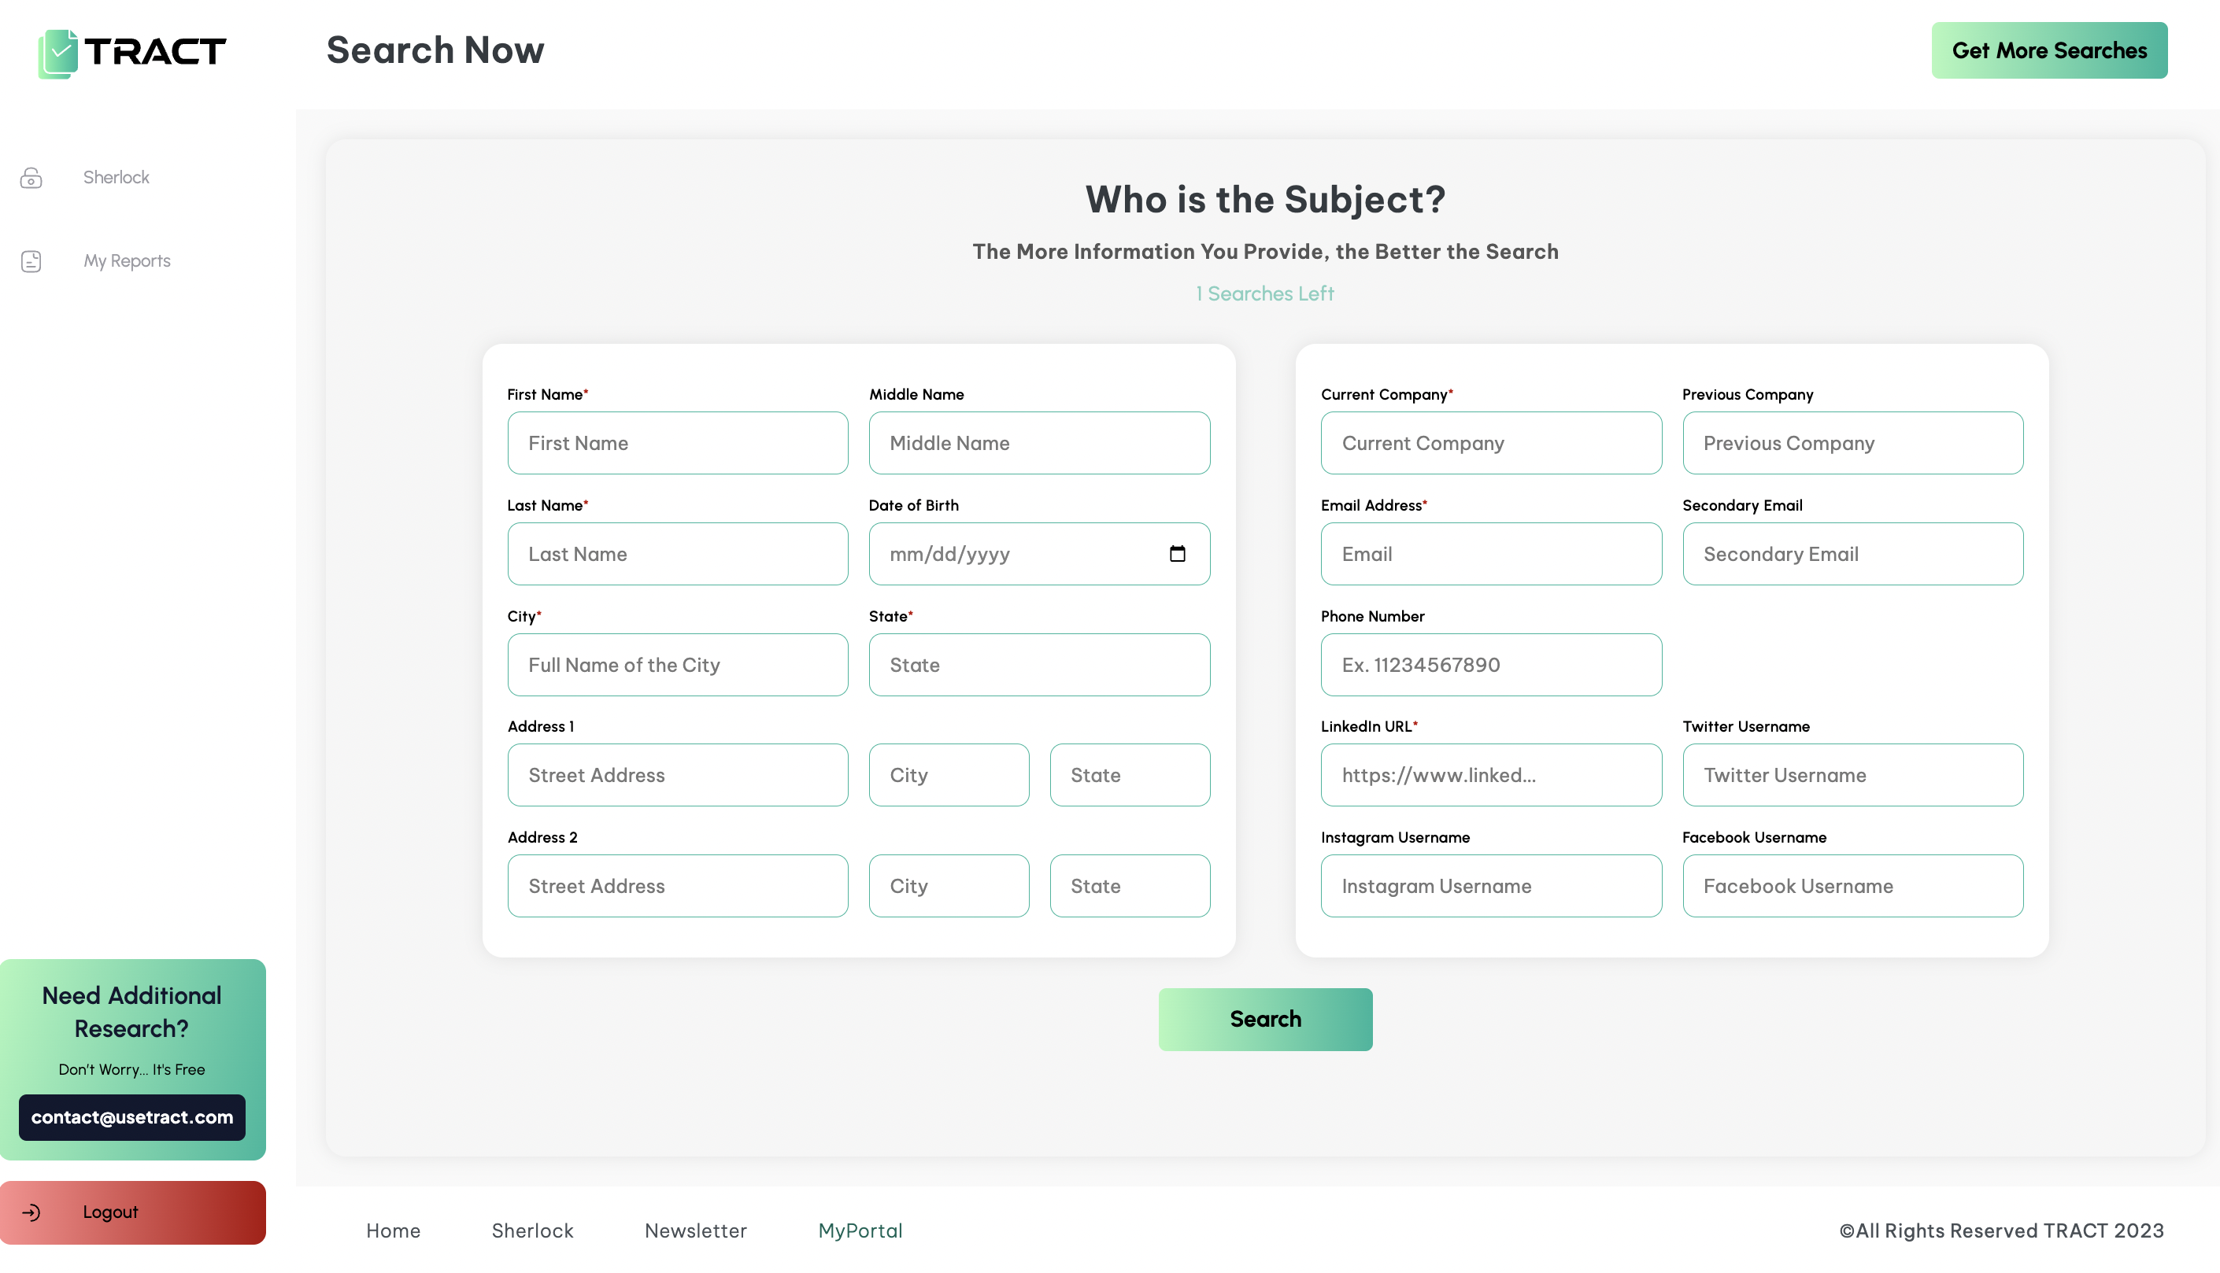The height and width of the screenshot is (1273, 2220).
Task: Click Address 1 Street Address field
Action: 677,775
